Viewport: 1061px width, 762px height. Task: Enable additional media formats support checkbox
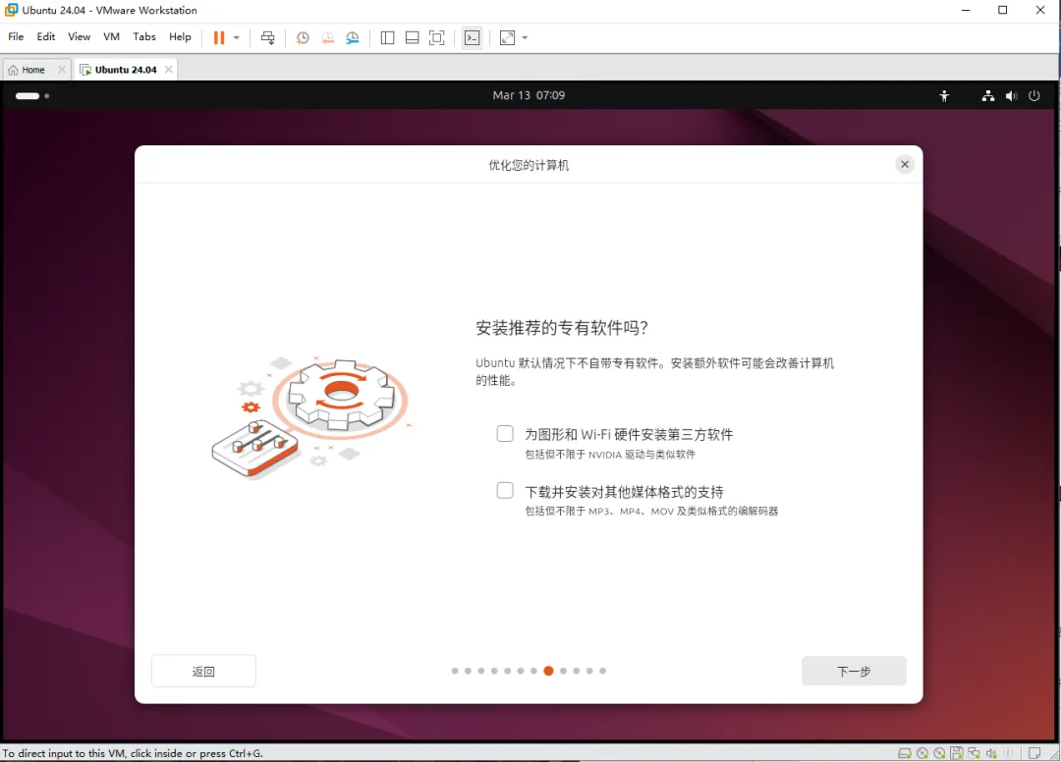pyautogui.click(x=505, y=490)
